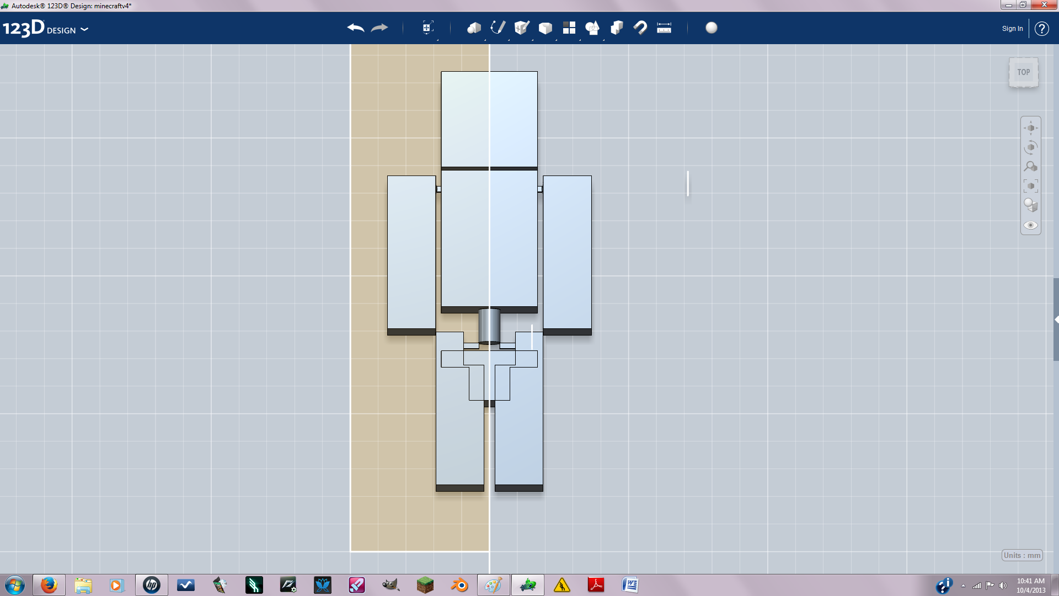Image resolution: width=1059 pixels, height=596 pixels.
Task: Open the volume control in tray
Action: pyautogui.click(x=1003, y=586)
